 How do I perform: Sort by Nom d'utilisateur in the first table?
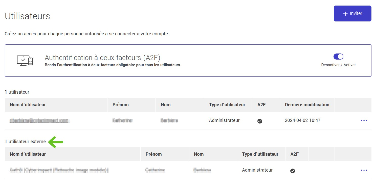pyautogui.click(x=28, y=105)
